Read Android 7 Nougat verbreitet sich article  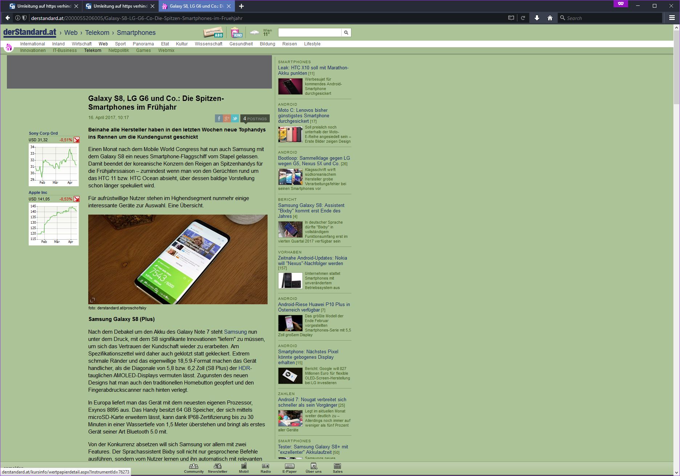(312, 402)
